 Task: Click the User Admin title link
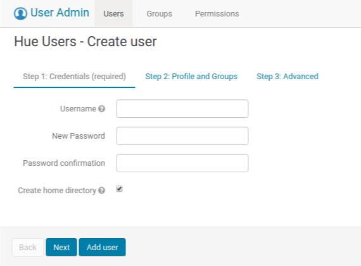[x=60, y=13]
